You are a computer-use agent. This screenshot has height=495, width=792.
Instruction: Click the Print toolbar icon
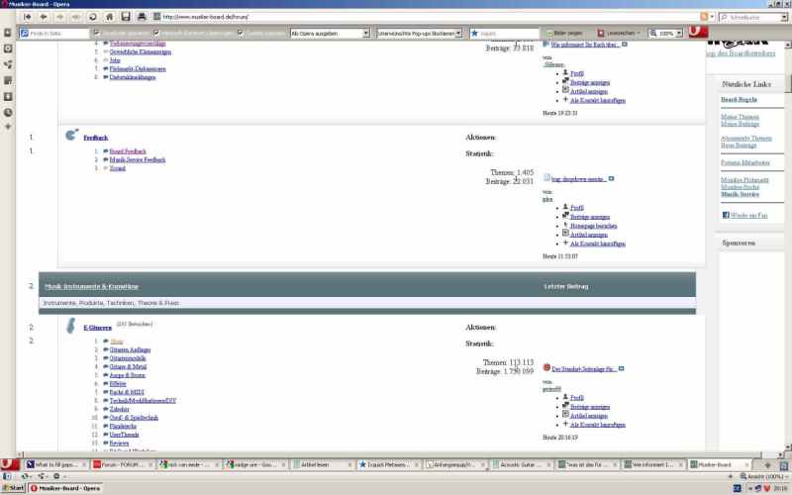tap(142, 17)
